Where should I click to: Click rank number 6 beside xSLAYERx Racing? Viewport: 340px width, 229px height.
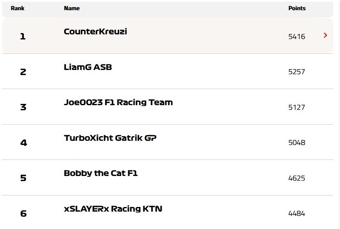tap(23, 213)
